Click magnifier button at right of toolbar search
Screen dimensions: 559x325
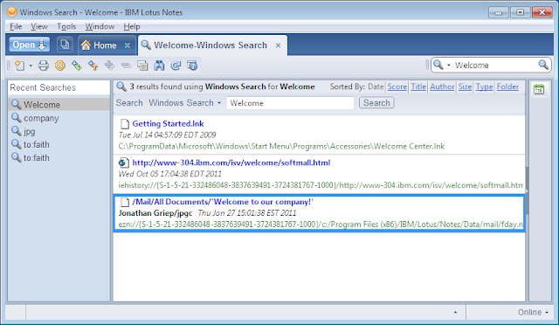(x=543, y=65)
